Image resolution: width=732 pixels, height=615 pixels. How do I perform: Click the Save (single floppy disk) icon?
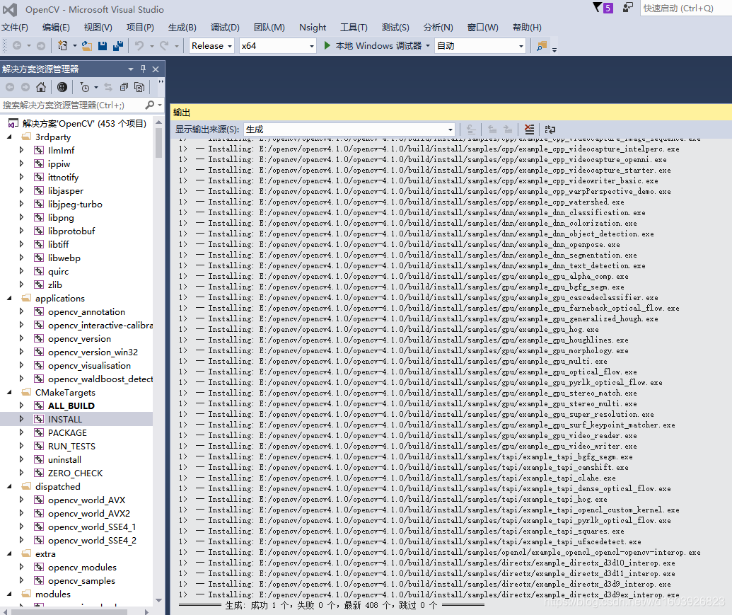(x=103, y=46)
